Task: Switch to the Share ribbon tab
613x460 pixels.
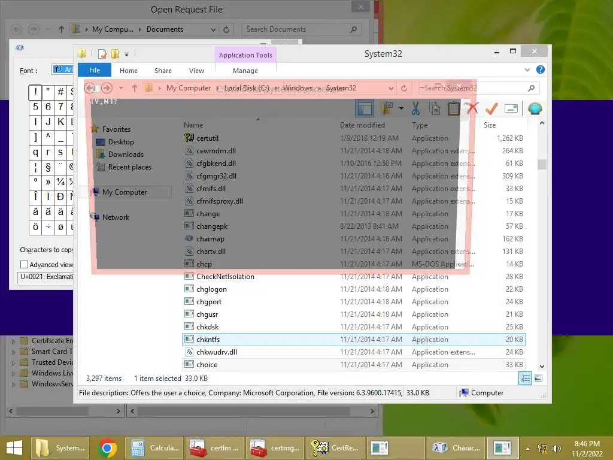Action: pos(163,71)
